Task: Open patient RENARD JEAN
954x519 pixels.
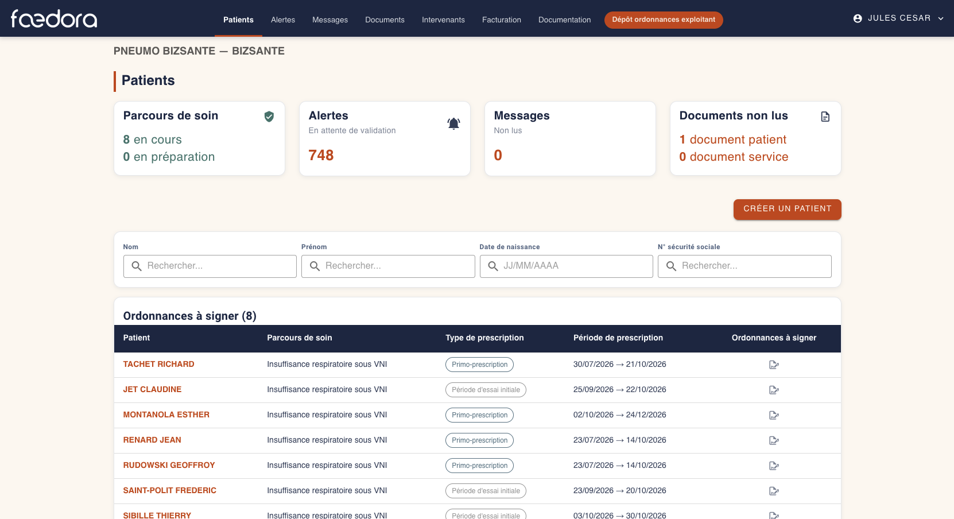Action: pos(152,440)
